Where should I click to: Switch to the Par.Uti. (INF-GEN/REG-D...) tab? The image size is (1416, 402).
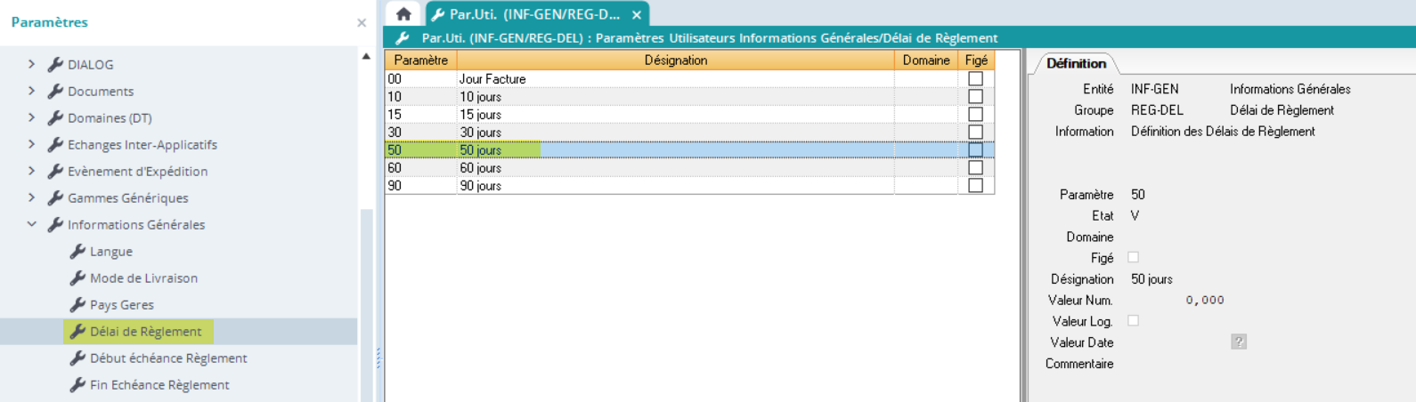(x=533, y=14)
